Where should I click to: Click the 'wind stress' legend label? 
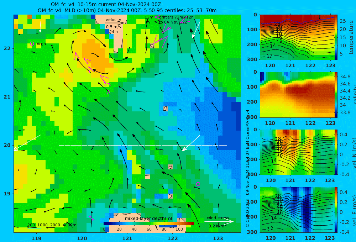[x=218, y=218]
